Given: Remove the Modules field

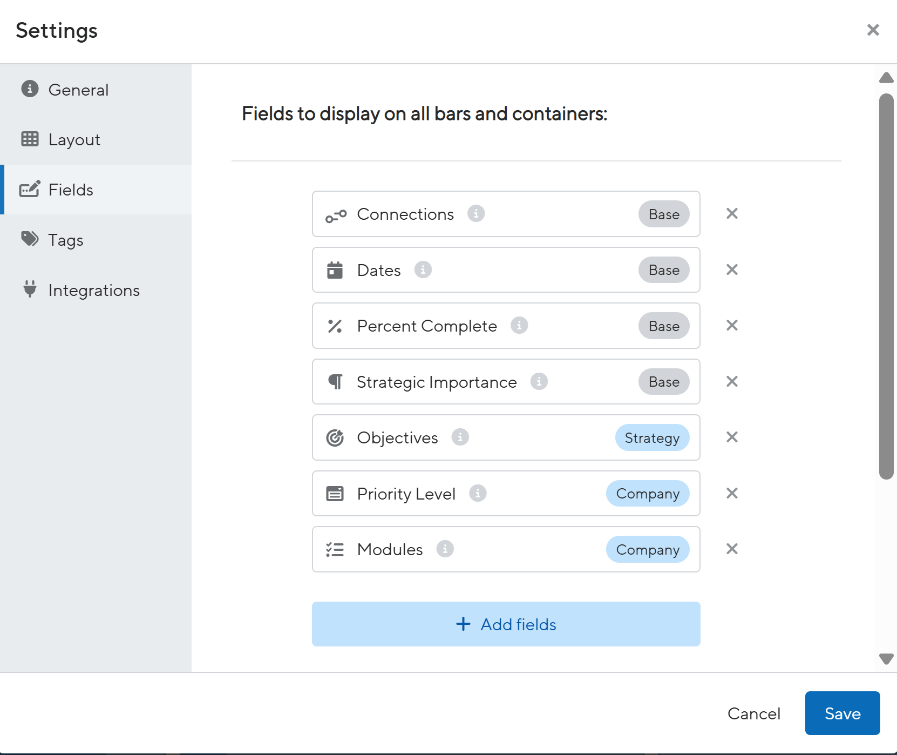Looking at the screenshot, I should (732, 549).
